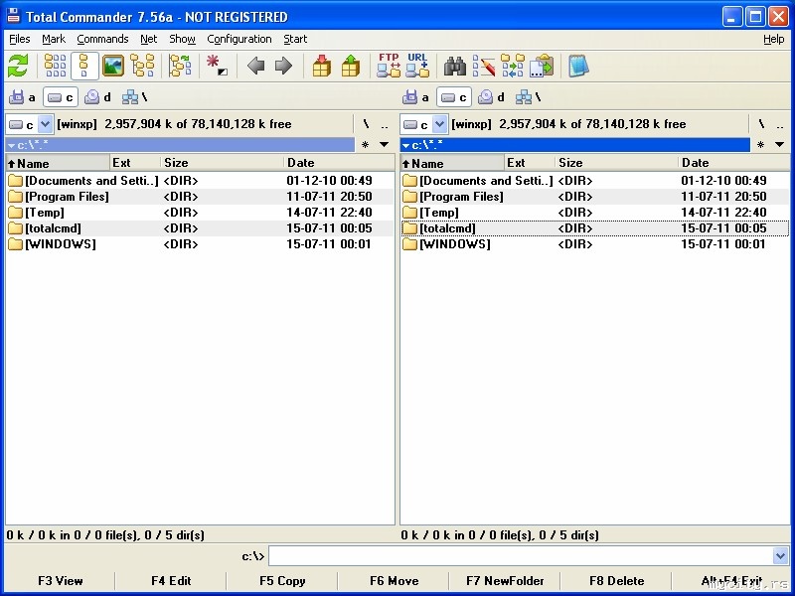Viewport: 795px width, 596px height.
Task: Select the [WINDOWS] folder in left panel
Action: [60, 244]
